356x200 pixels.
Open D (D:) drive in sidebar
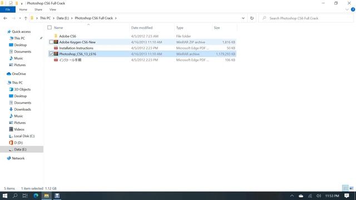tap(18, 143)
